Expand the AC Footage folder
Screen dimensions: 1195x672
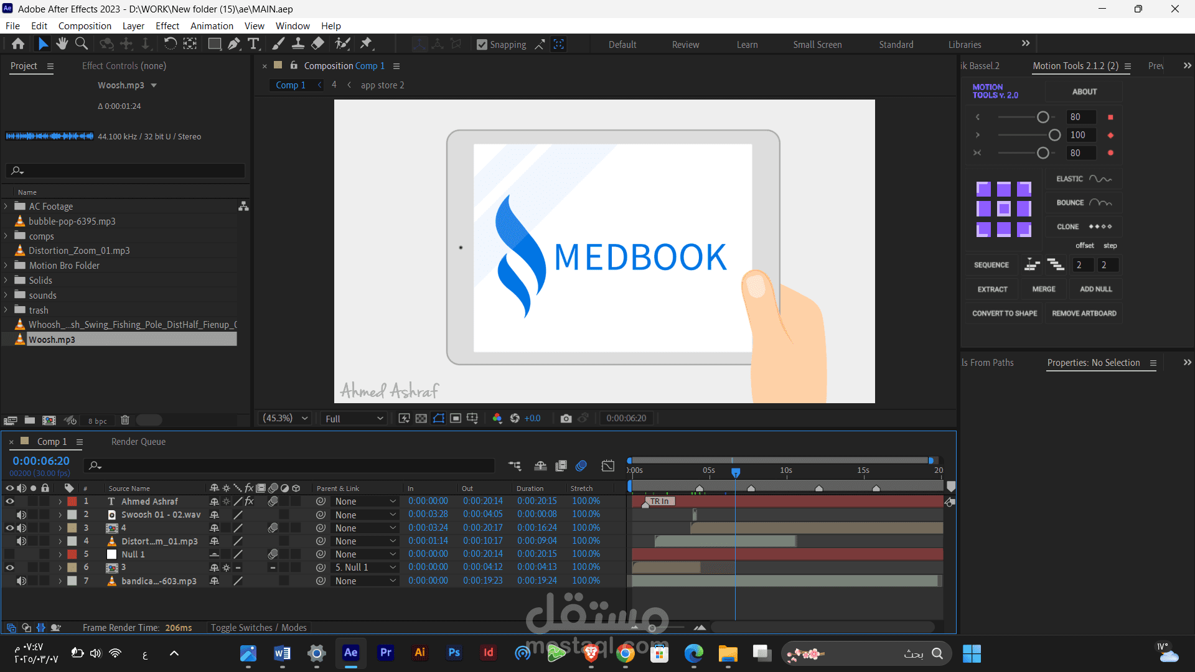click(x=6, y=206)
